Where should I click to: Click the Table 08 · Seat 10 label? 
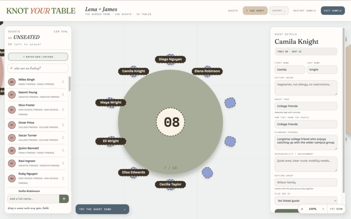tap(306, 51)
